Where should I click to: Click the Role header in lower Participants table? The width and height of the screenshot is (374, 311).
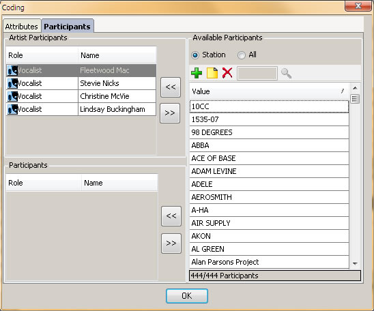tap(44, 183)
